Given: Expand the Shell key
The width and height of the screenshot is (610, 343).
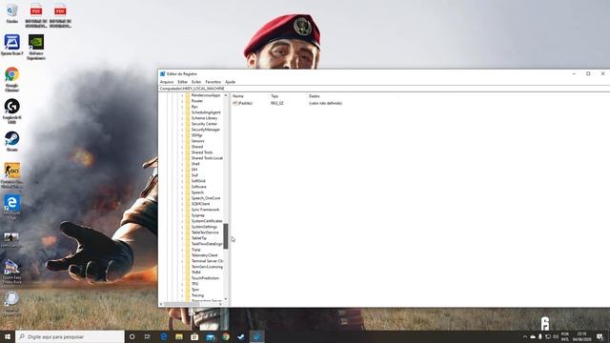Looking at the screenshot, I should [182, 164].
